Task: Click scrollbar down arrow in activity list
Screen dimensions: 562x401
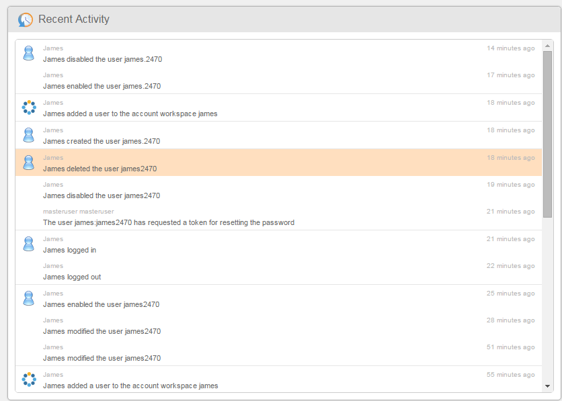Action: coord(547,386)
